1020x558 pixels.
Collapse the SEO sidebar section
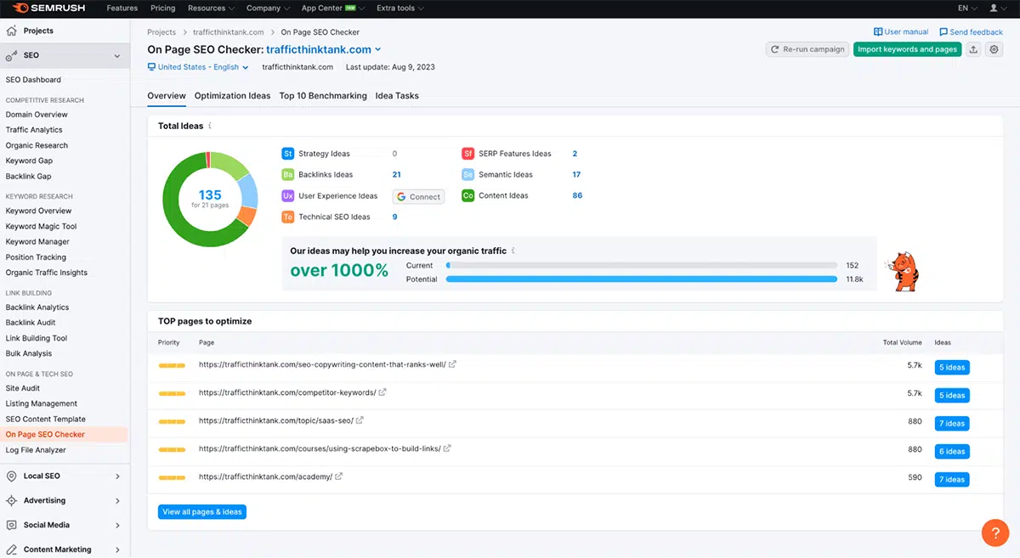point(117,55)
